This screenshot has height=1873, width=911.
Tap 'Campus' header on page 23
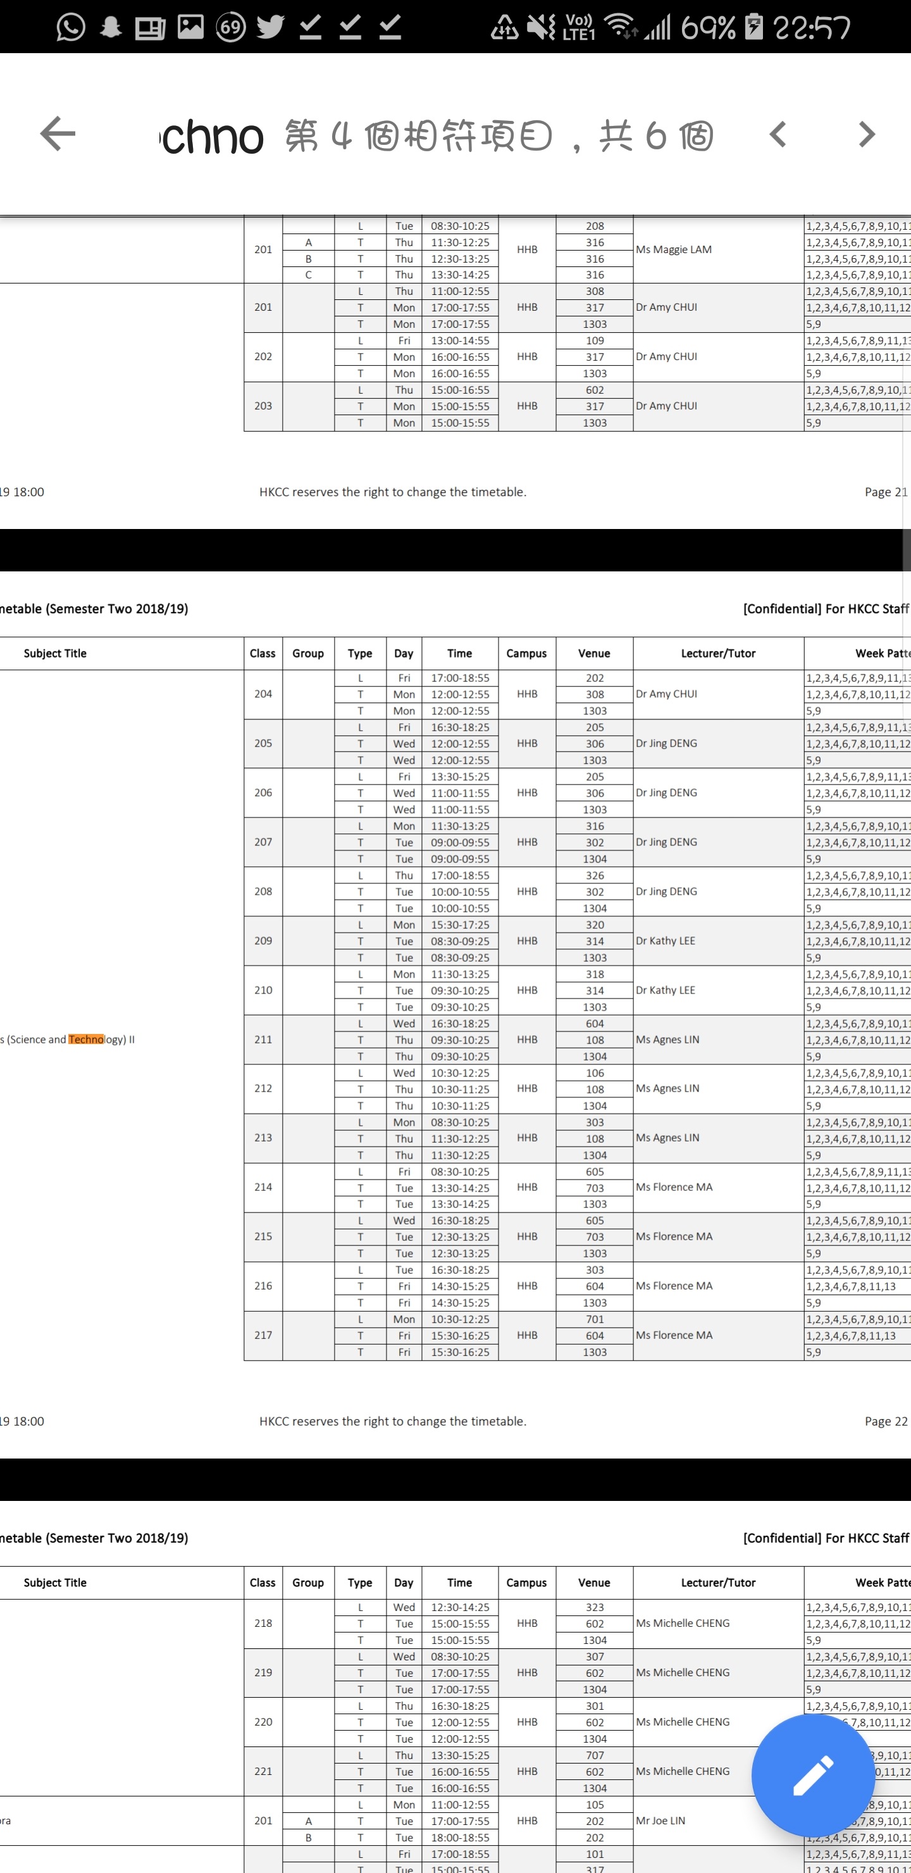click(526, 1583)
